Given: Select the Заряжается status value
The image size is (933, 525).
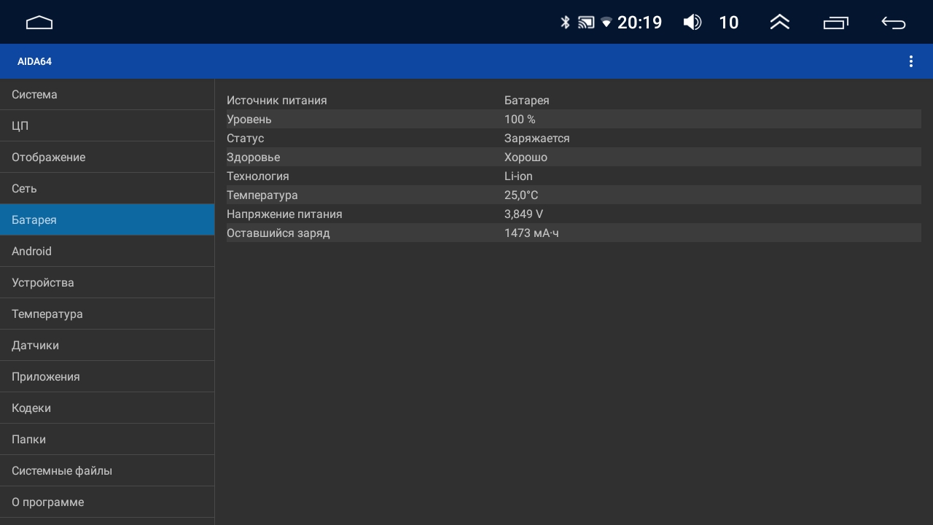Looking at the screenshot, I should coord(536,139).
